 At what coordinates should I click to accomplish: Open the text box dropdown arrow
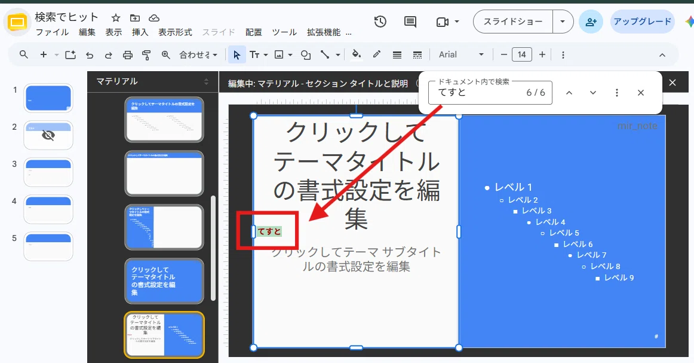coord(266,55)
